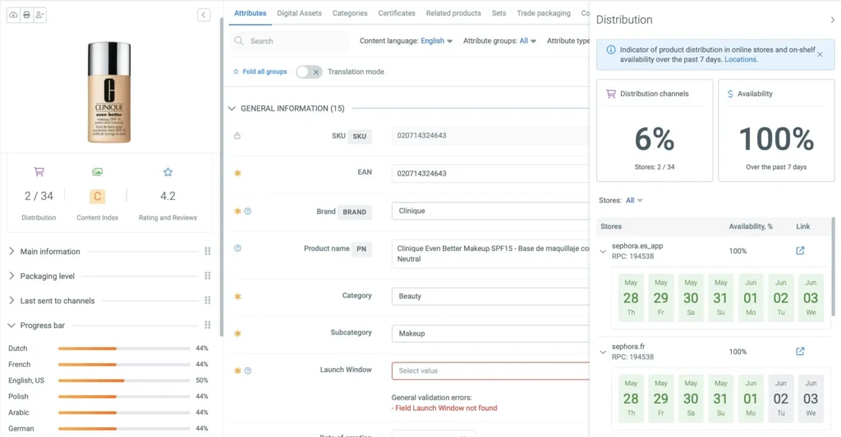Open the Attribute groups All dropdown
The image size is (841, 437).
click(528, 41)
